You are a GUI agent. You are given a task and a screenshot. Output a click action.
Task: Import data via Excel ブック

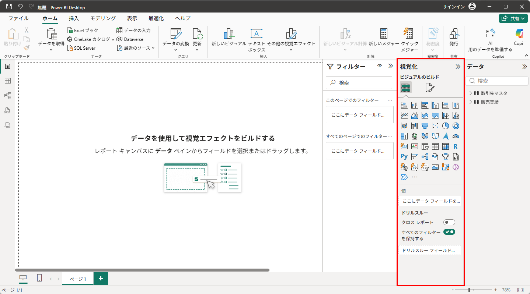tap(83, 31)
